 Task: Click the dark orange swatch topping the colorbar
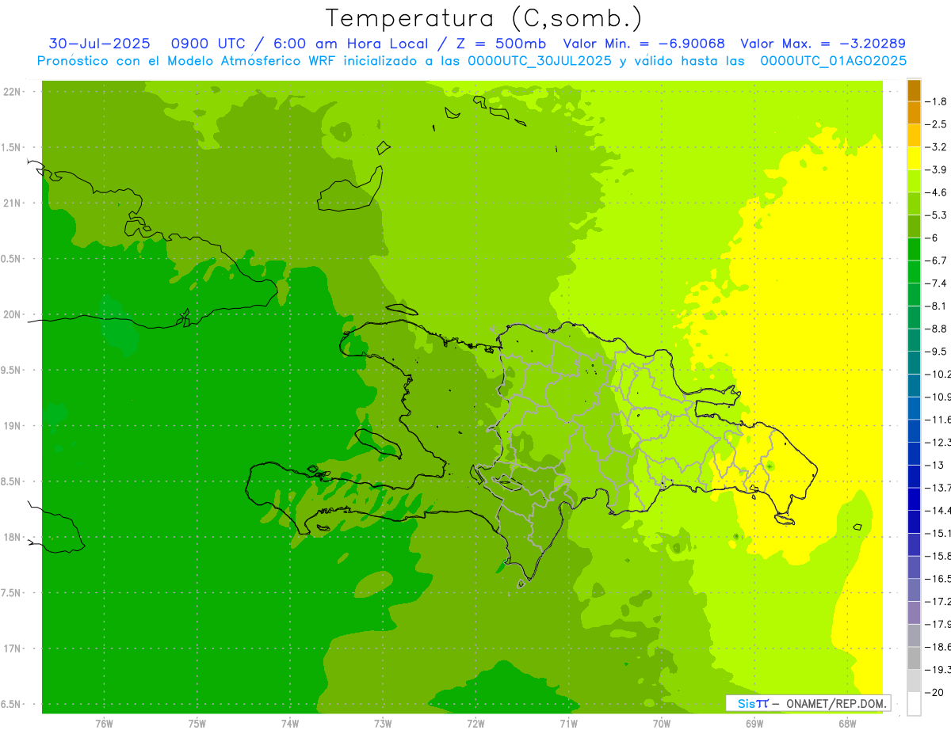[x=914, y=90]
